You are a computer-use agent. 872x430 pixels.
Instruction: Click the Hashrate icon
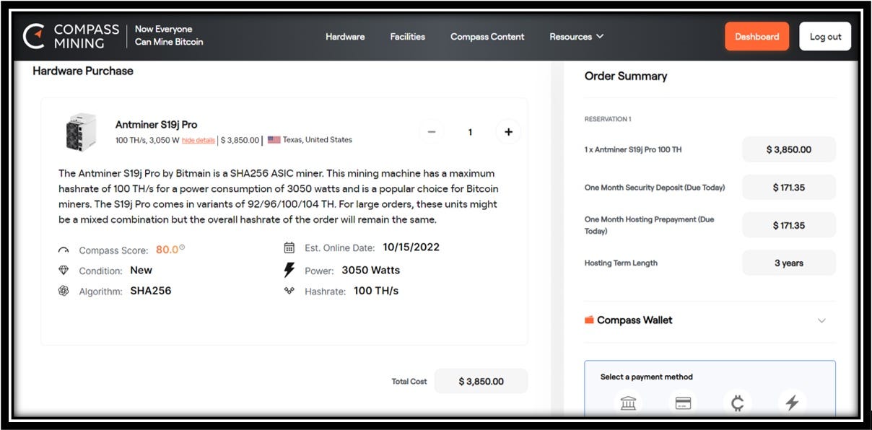(289, 291)
